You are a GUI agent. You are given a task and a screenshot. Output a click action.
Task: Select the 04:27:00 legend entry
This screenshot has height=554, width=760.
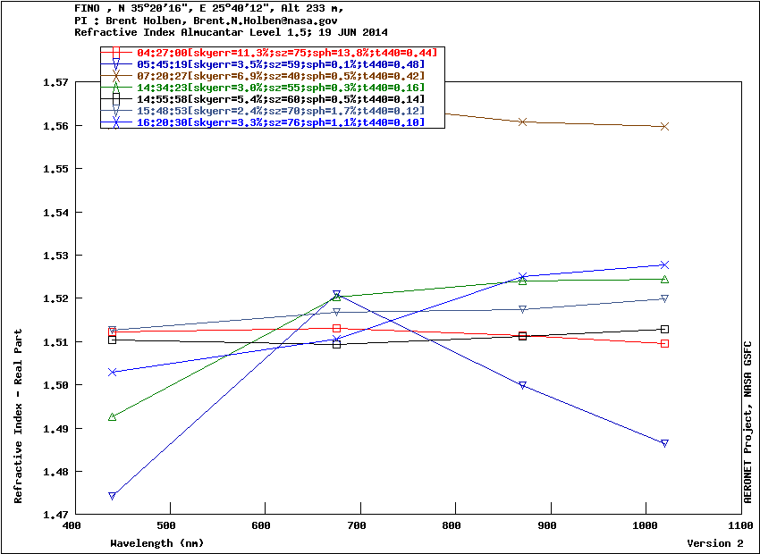(286, 53)
